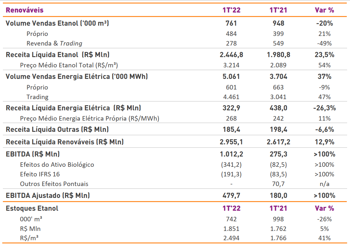Select value 3.214 average ethanol price
This screenshot has height=246, width=350.
pos(231,65)
